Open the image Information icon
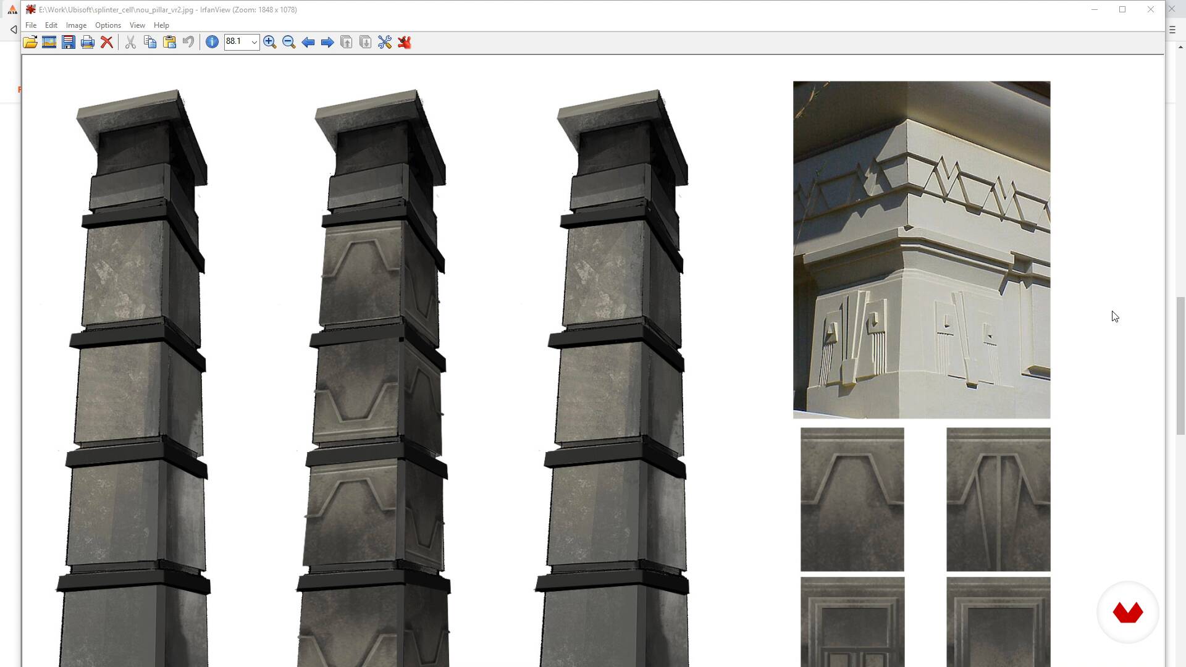 click(x=212, y=42)
